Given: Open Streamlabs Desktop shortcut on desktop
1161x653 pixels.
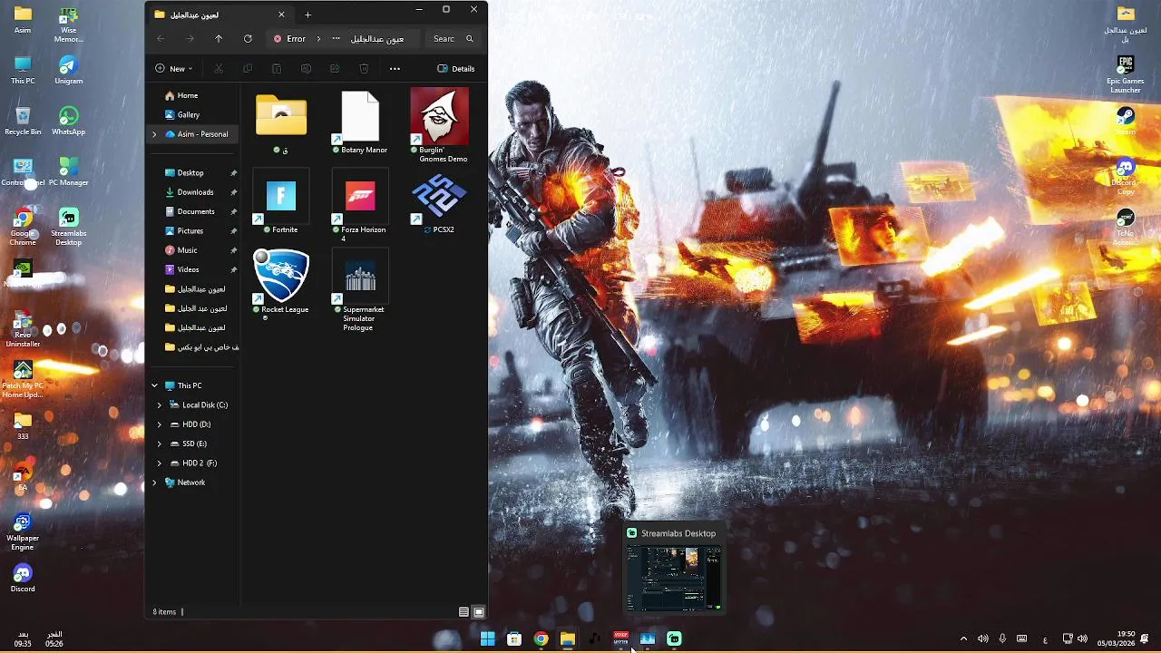Looking at the screenshot, I should coord(68,227).
